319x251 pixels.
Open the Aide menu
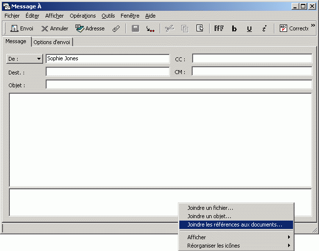pos(150,16)
